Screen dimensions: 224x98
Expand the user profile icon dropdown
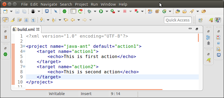39,12
